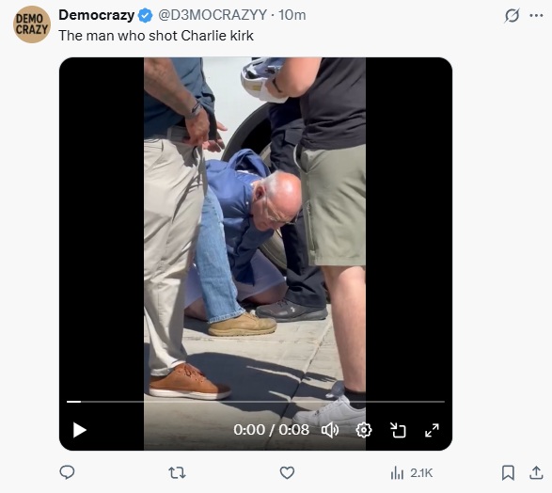Bookmark this post
552x493 pixels.
click(508, 472)
